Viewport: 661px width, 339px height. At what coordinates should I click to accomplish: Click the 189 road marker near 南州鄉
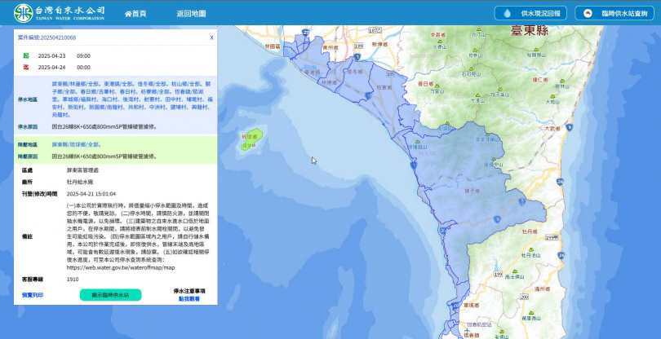tap(359, 46)
